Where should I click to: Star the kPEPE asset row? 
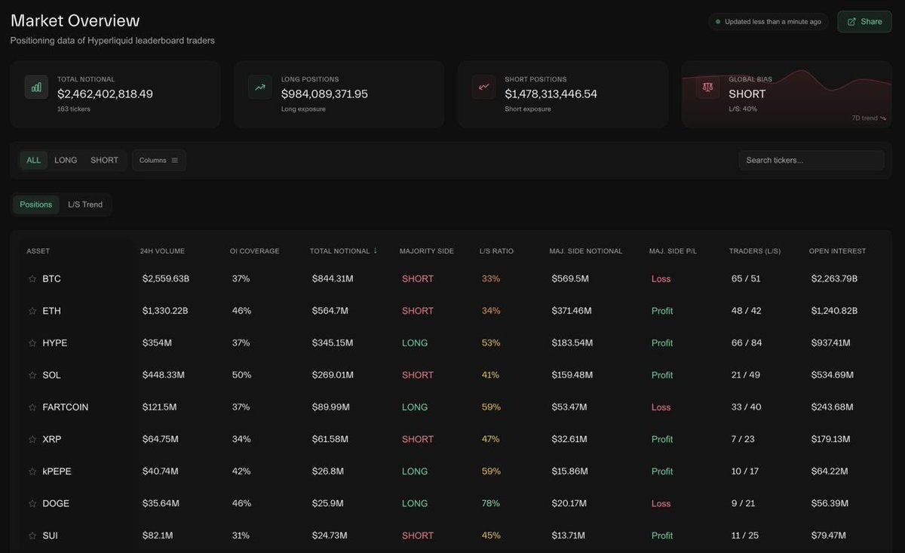[x=32, y=472]
